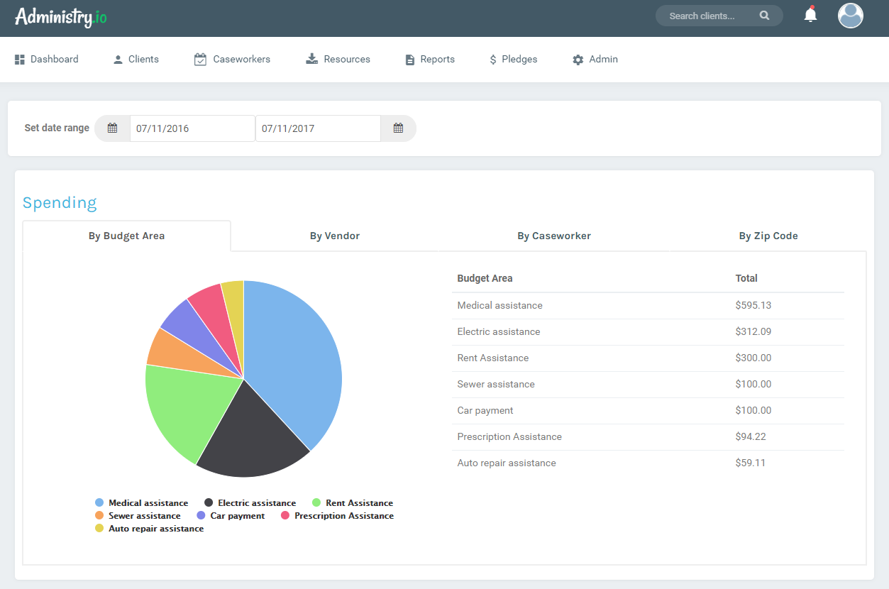The width and height of the screenshot is (889, 589).
Task: Go to Dashboard in navigation
Action: click(x=47, y=60)
